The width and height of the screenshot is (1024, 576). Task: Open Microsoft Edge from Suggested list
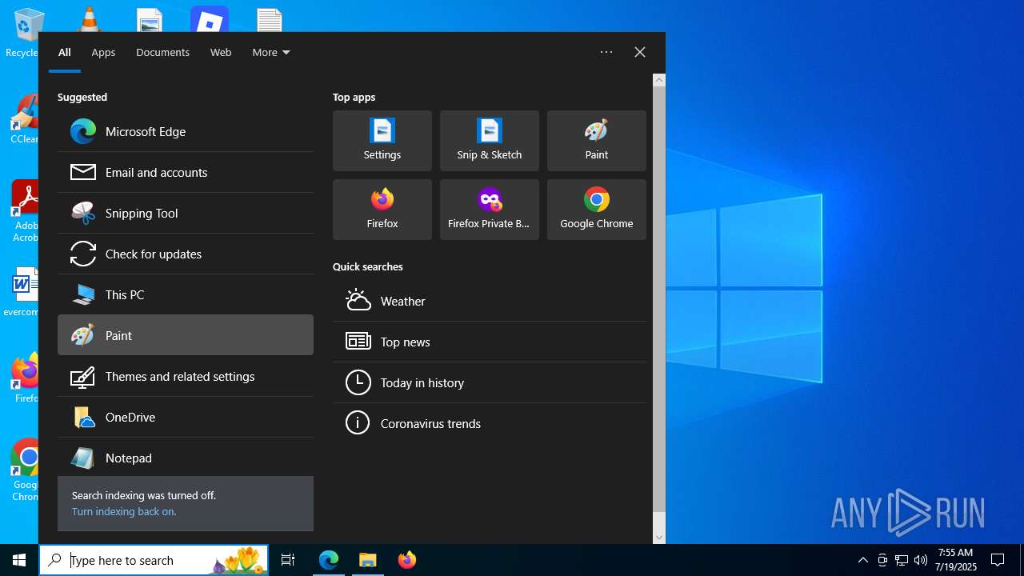click(186, 131)
